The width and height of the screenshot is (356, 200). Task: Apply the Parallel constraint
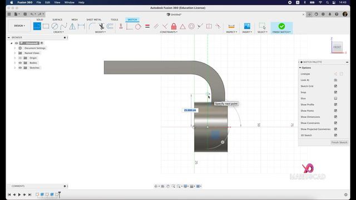156,26
